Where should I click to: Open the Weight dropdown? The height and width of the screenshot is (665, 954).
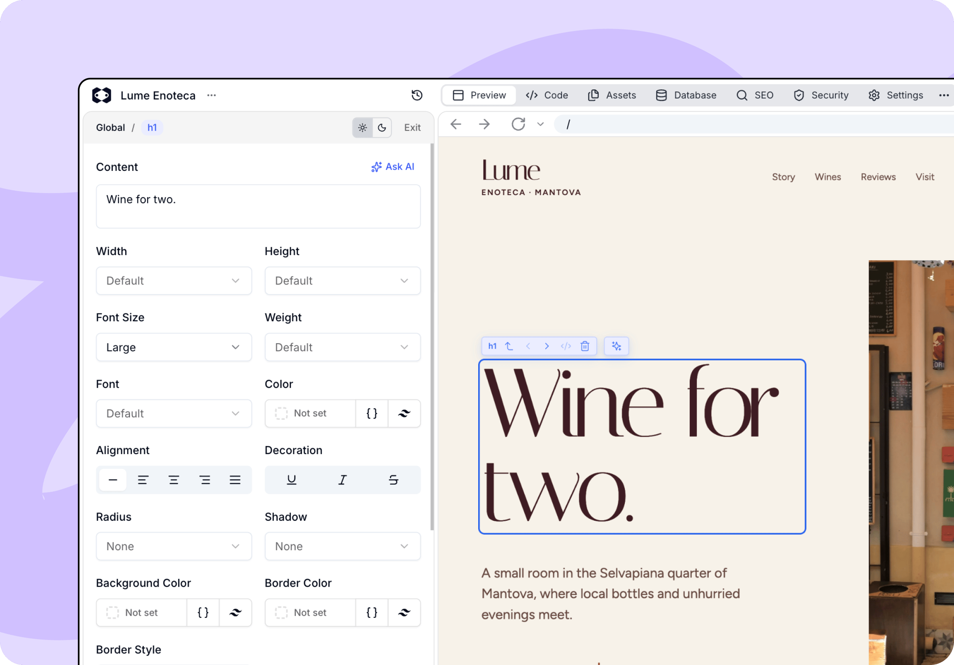coord(342,347)
